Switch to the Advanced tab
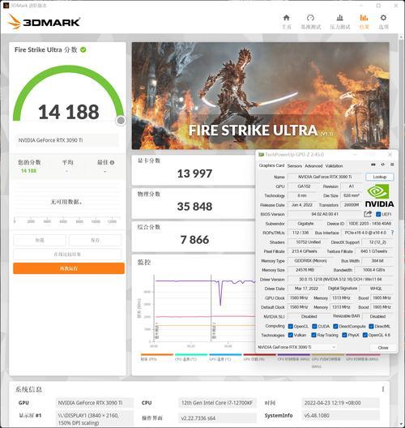405x428 pixels. tap(313, 166)
